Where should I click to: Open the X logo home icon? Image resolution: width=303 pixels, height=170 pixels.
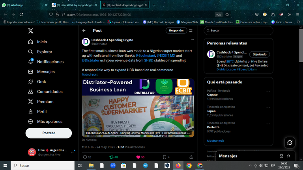click(x=30, y=31)
